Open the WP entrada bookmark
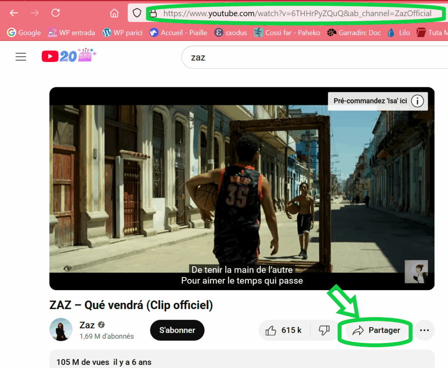 (72, 33)
